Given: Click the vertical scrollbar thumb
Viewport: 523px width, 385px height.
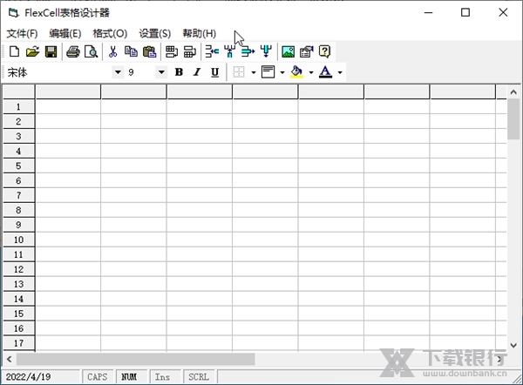Looking at the screenshot, I should (x=513, y=119).
